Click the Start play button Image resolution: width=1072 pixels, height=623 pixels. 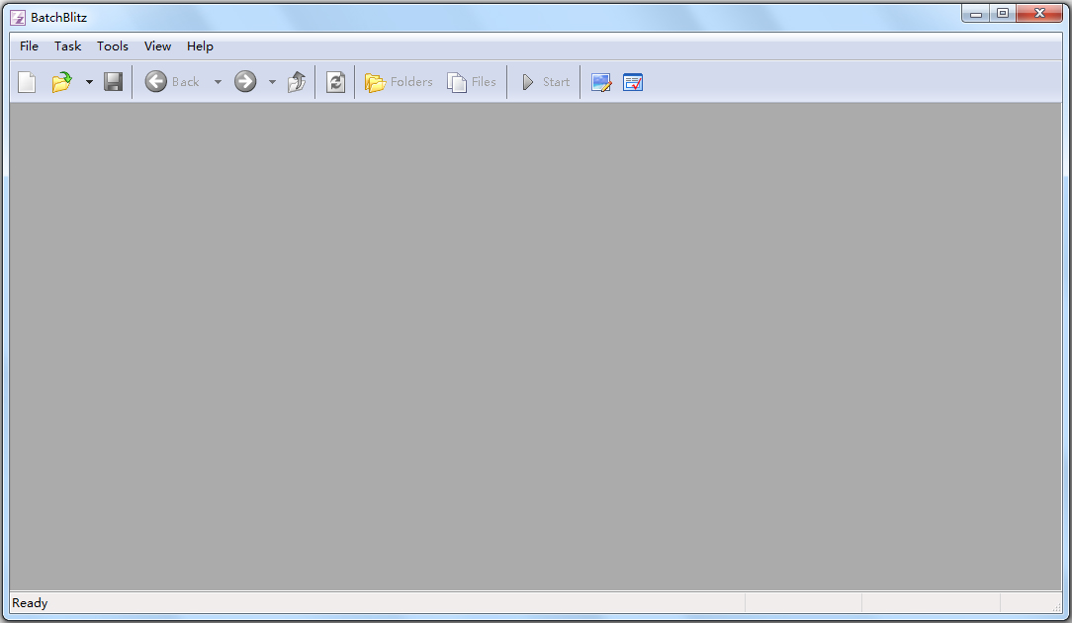[x=545, y=82]
